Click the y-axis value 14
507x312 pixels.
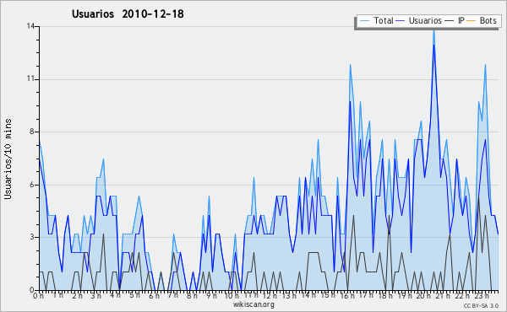pyautogui.click(x=30, y=26)
